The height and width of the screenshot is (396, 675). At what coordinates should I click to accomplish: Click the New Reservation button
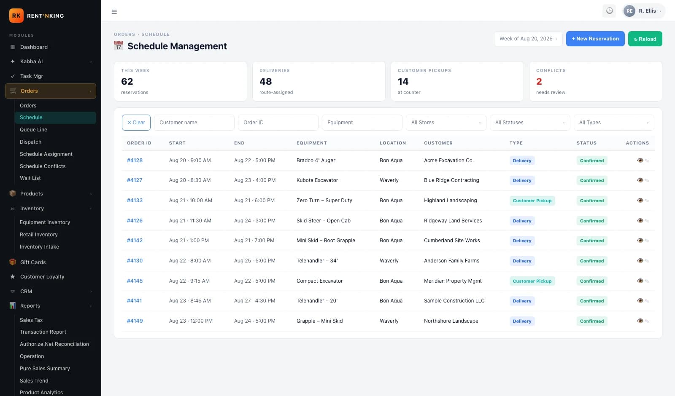coord(595,39)
